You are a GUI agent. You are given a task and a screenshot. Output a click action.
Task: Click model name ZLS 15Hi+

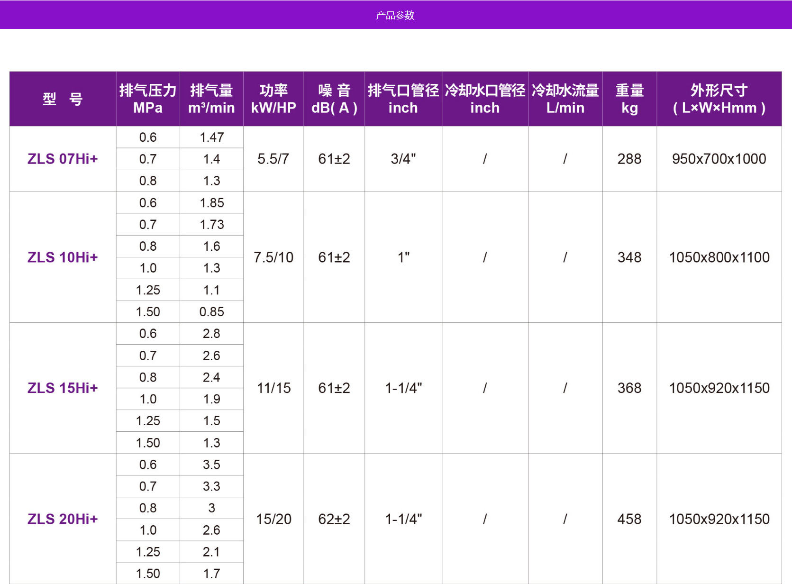click(x=63, y=388)
